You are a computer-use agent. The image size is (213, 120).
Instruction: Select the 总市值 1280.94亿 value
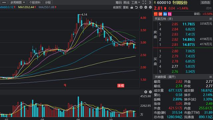(174, 117)
